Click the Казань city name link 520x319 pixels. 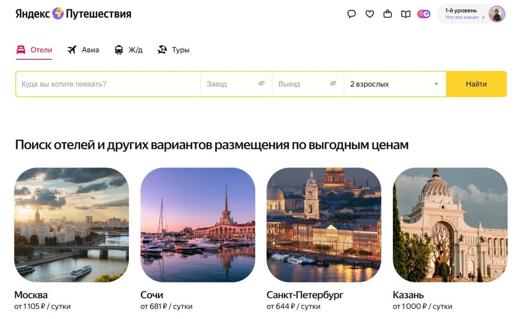408,295
